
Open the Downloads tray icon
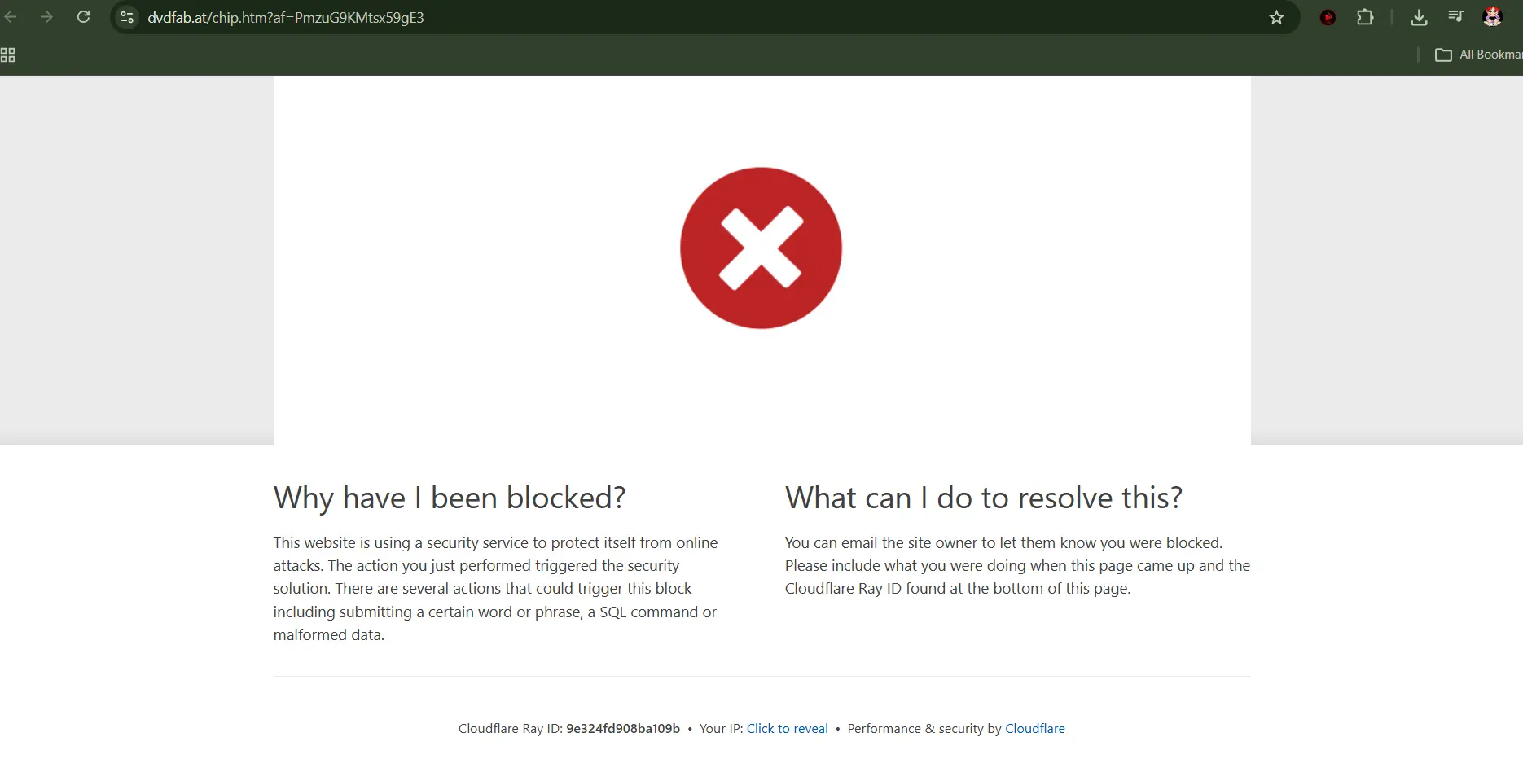(1419, 17)
